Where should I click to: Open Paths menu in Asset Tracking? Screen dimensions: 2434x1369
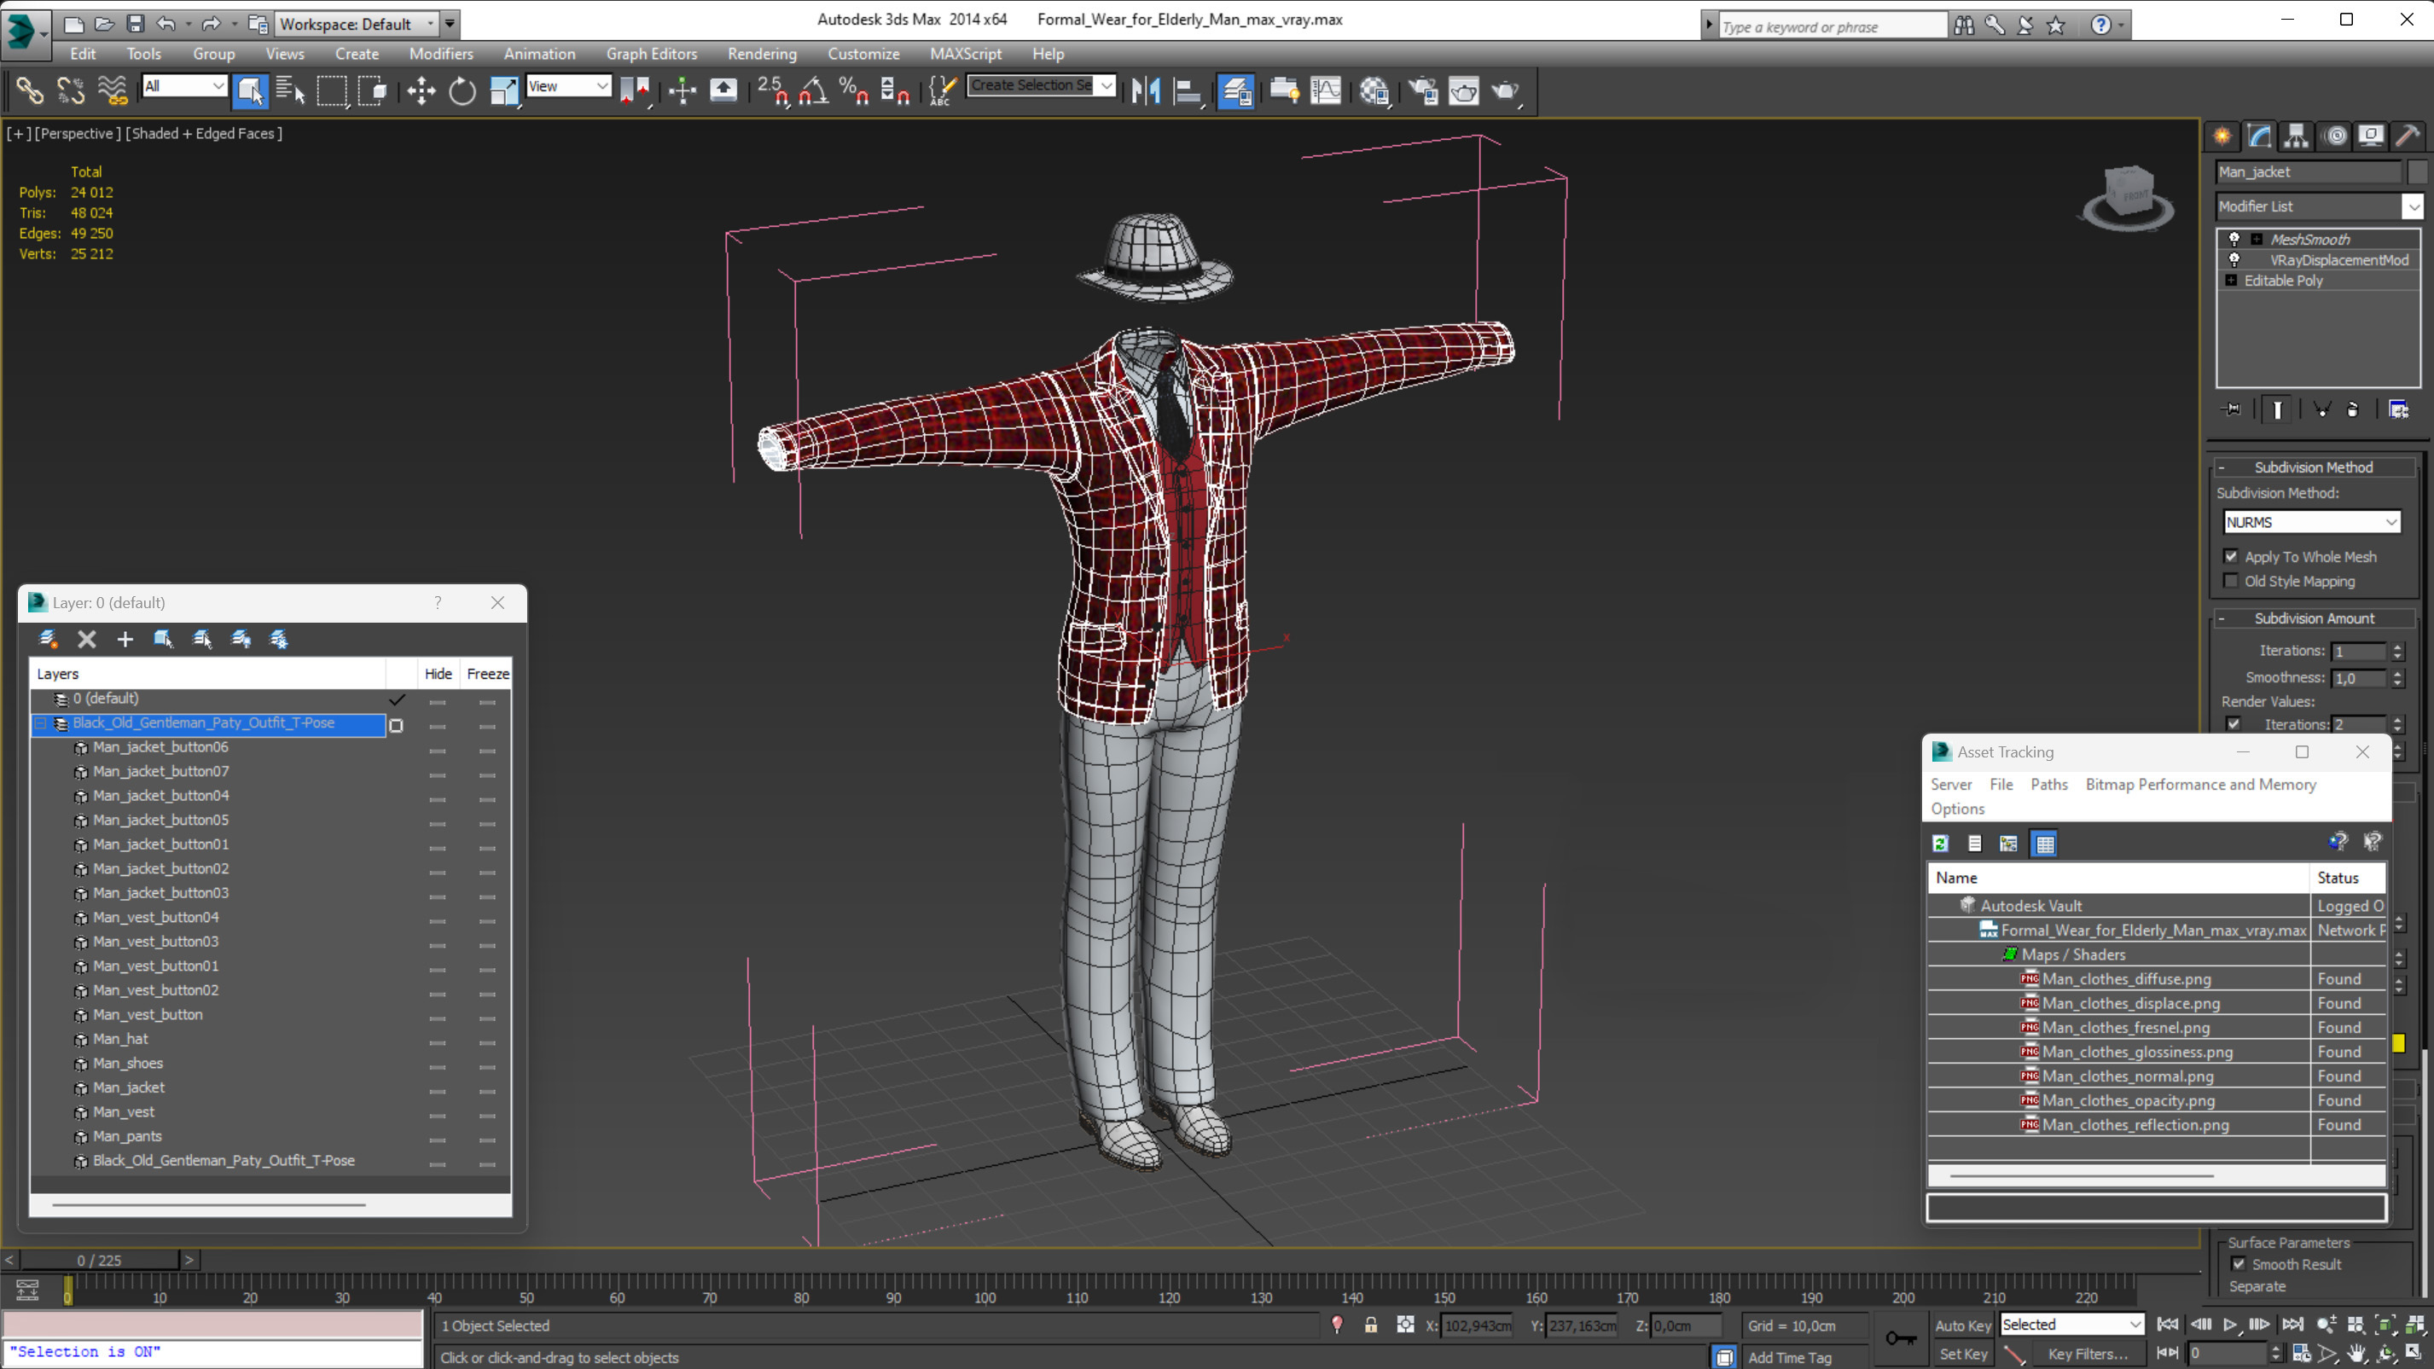coord(2048,784)
